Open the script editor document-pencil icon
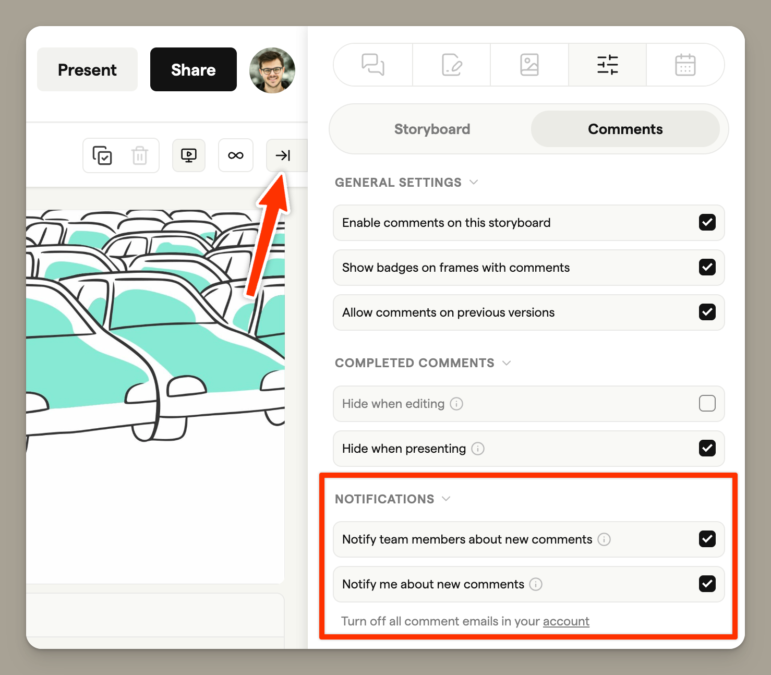This screenshot has height=675, width=771. (452, 65)
